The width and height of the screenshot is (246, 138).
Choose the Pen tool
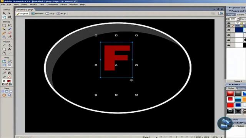coord(9,45)
